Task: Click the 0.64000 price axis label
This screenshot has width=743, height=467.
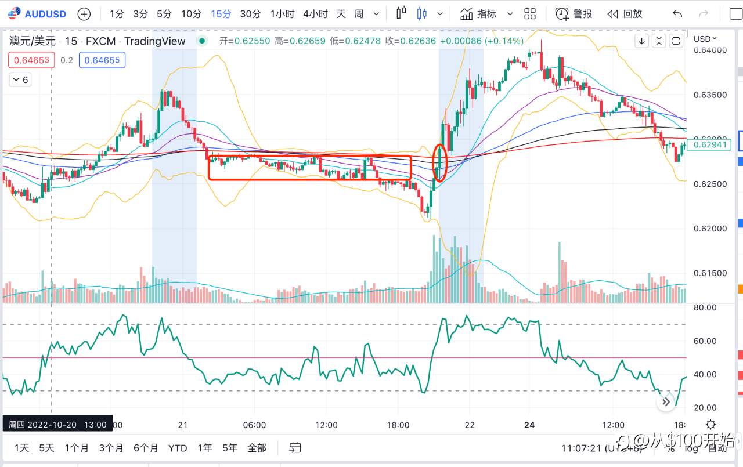Action: click(x=711, y=50)
